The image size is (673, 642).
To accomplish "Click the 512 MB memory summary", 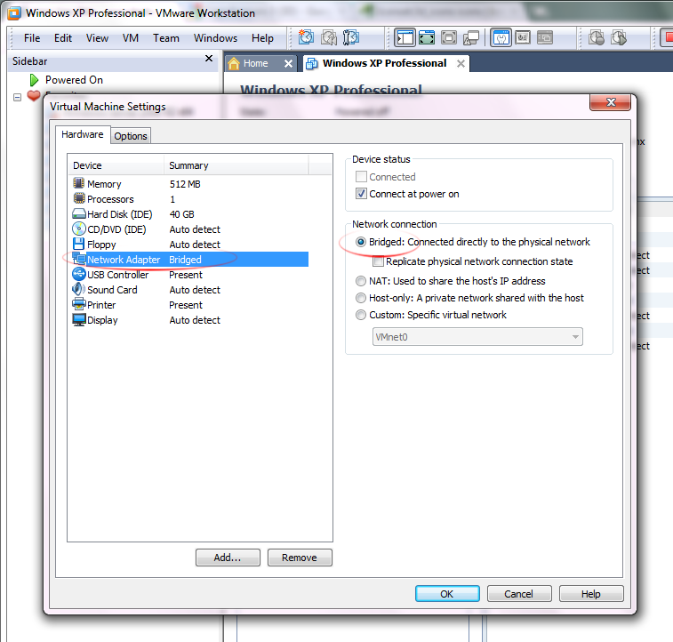I will click(185, 184).
